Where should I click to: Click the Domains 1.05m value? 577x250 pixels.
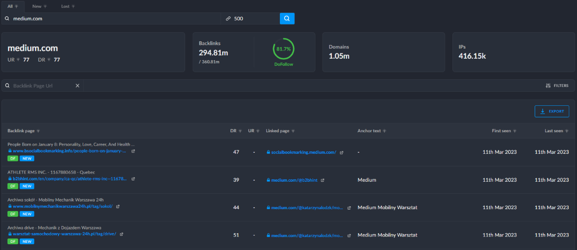pyautogui.click(x=339, y=56)
